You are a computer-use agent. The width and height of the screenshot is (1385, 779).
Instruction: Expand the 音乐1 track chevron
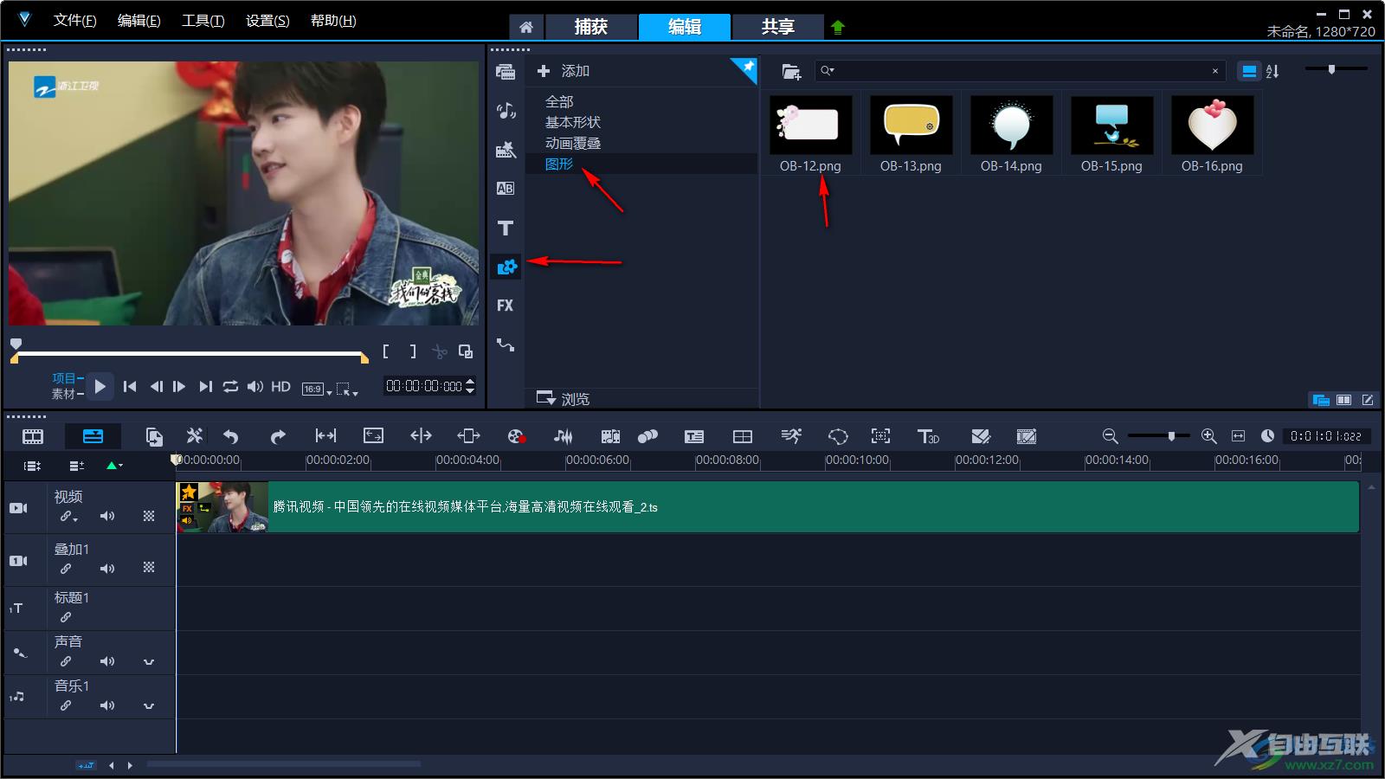[x=149, y=706]
